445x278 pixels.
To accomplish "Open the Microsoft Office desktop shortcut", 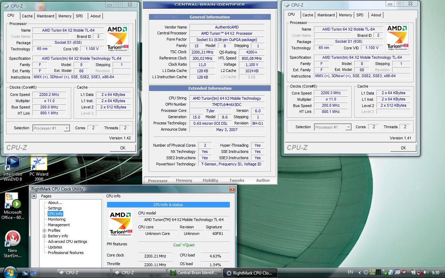I will coord(13,206).
